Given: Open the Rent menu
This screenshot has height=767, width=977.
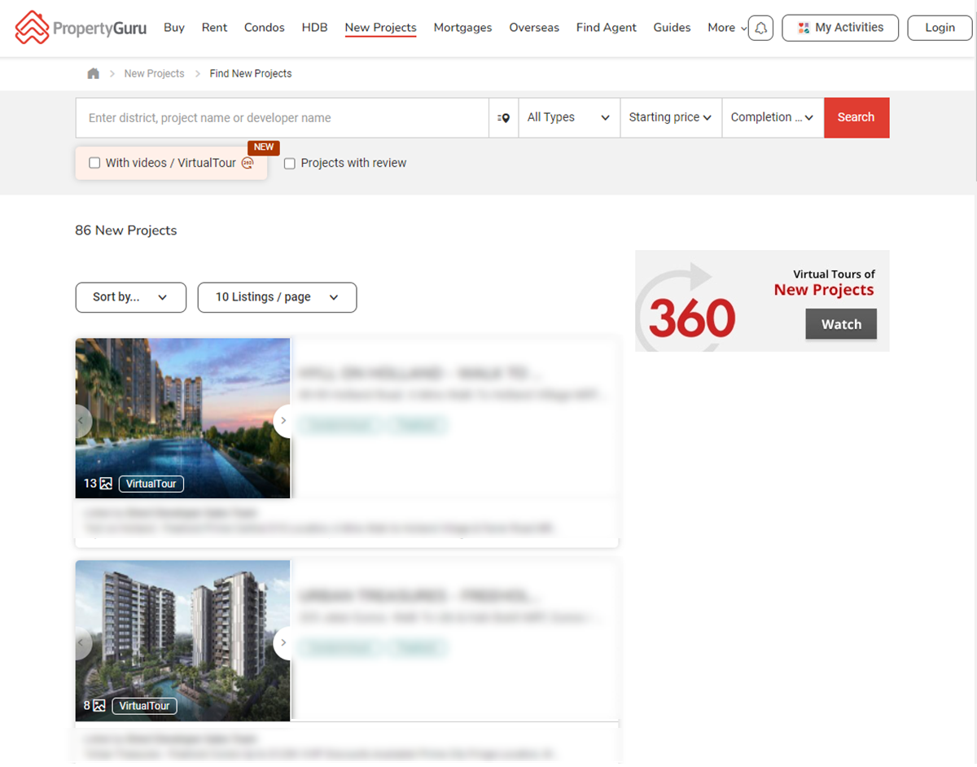Looking at the screenshot, I should (215, 28).
